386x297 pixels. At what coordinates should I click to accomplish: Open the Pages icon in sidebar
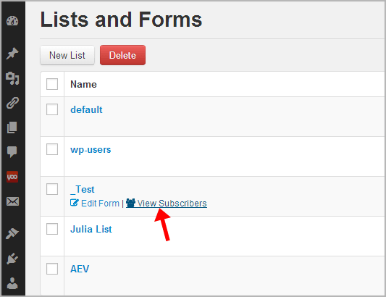12,127
